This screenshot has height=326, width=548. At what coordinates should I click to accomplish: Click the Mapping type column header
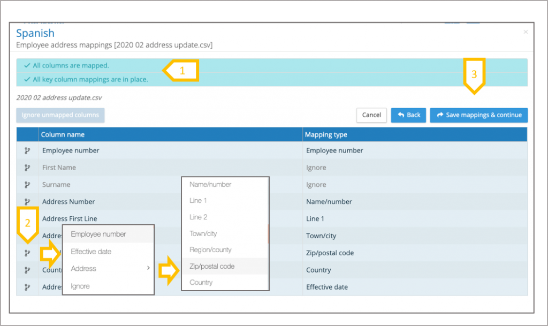click(x=326, y=134)
